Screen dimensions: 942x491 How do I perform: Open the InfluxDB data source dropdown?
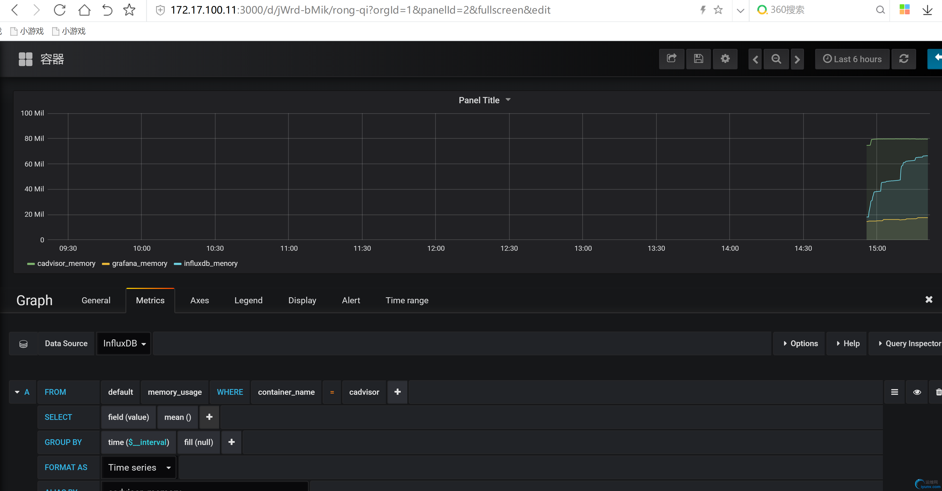(124, 343)
